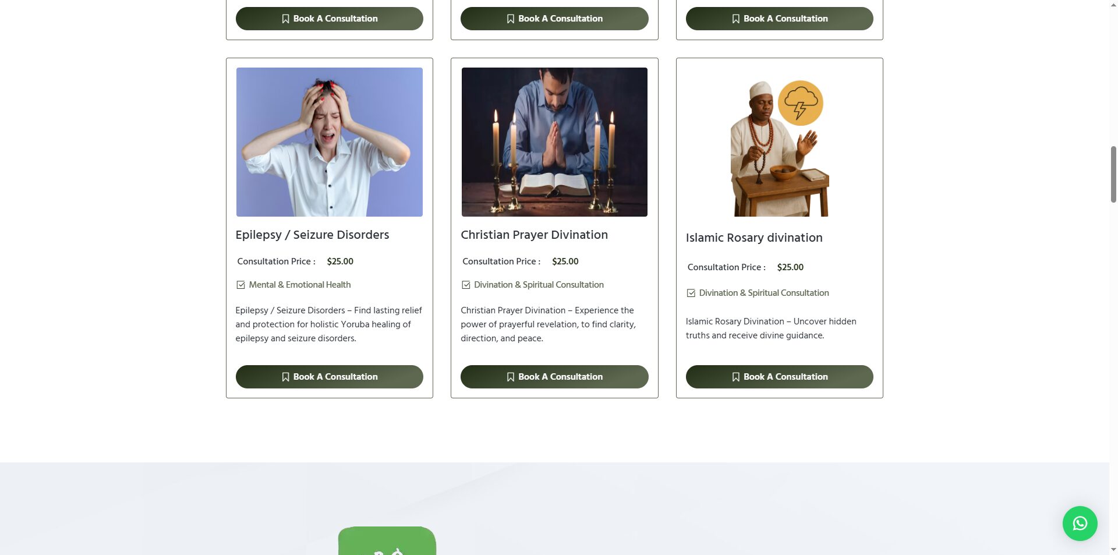Open the Epilepsy / Seizure Disorders title link
Viewport: 1118px width, 555px height.
point(312,235)
